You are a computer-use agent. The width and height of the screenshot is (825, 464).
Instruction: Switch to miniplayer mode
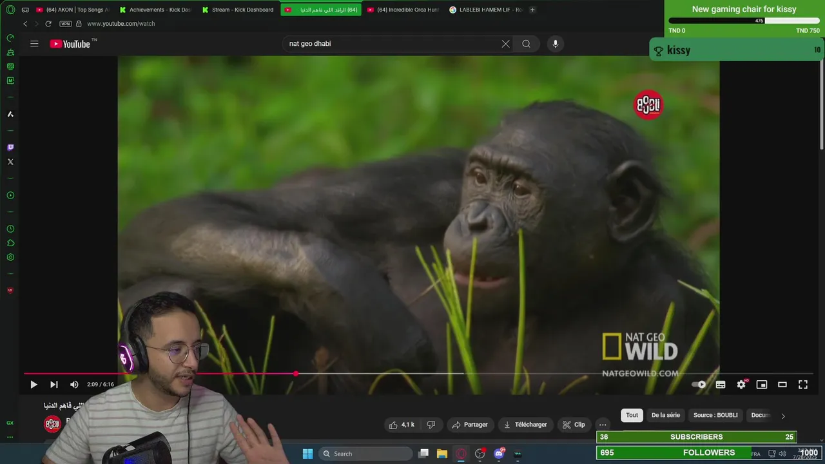[762, 385]
